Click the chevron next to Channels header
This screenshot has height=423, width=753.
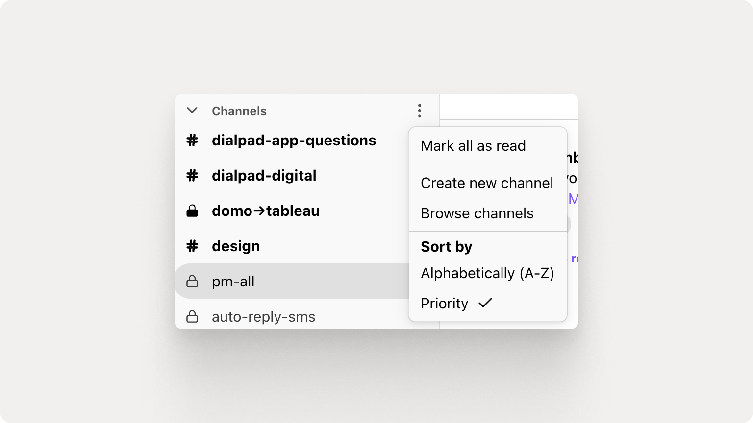click(192, 111)
